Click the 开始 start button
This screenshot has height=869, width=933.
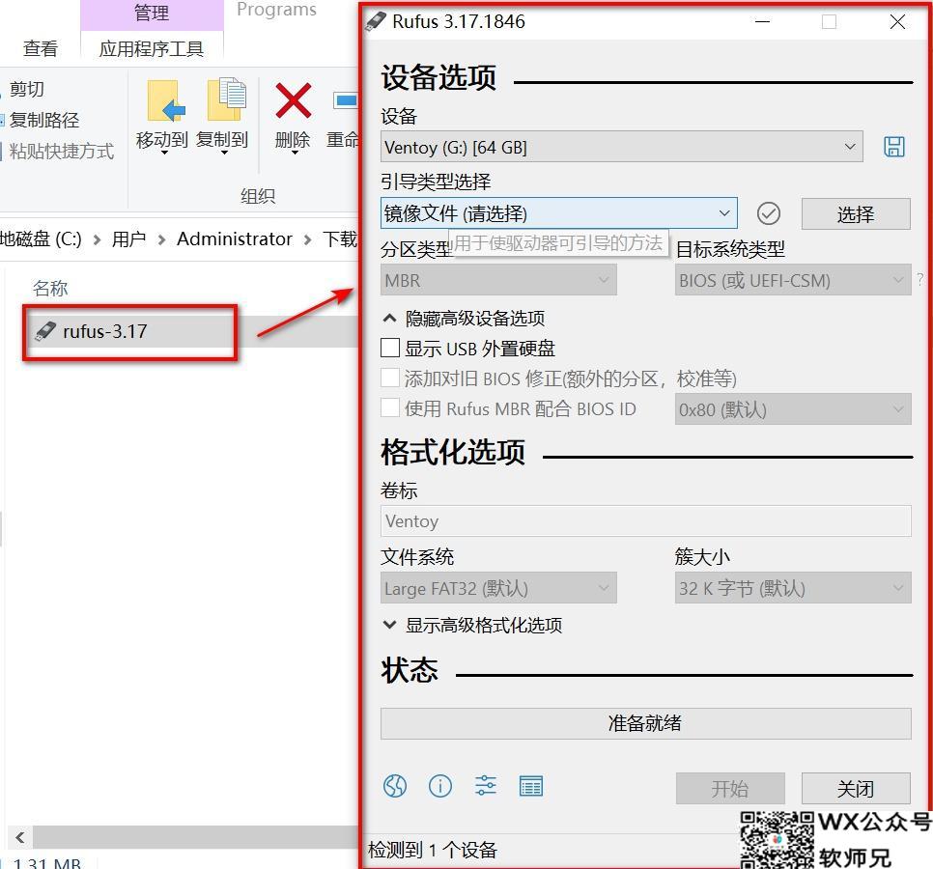pos(730,789)
